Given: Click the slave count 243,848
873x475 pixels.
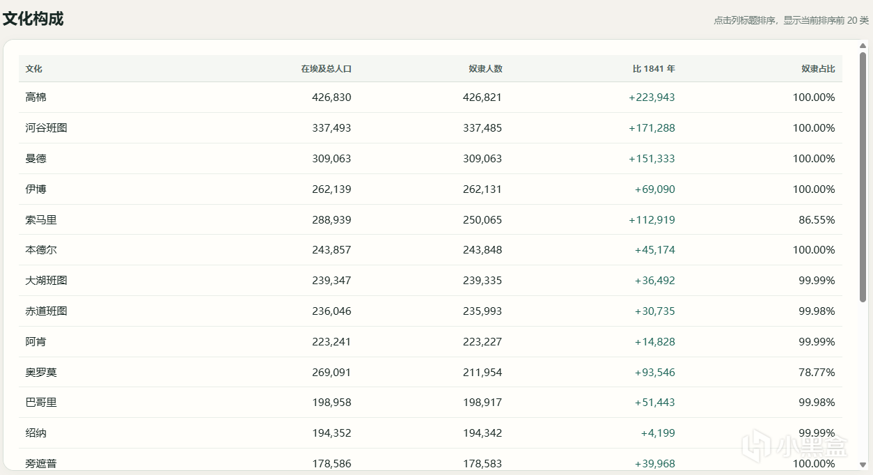Looking at the screenshot, I should (482, 250).
